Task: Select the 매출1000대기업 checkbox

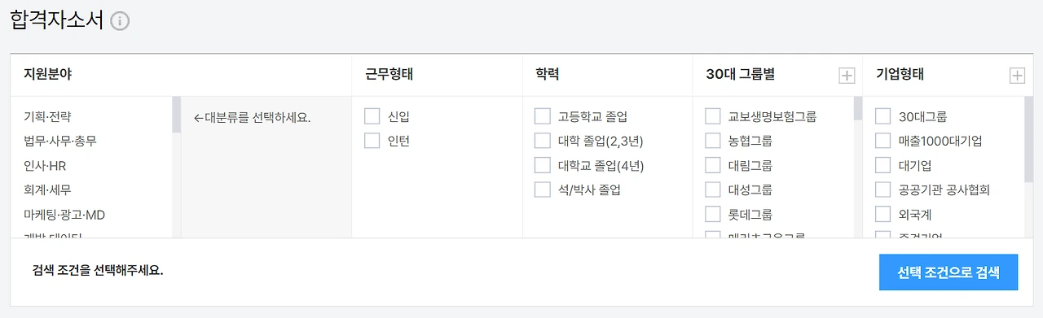Action: pos(882,141)
